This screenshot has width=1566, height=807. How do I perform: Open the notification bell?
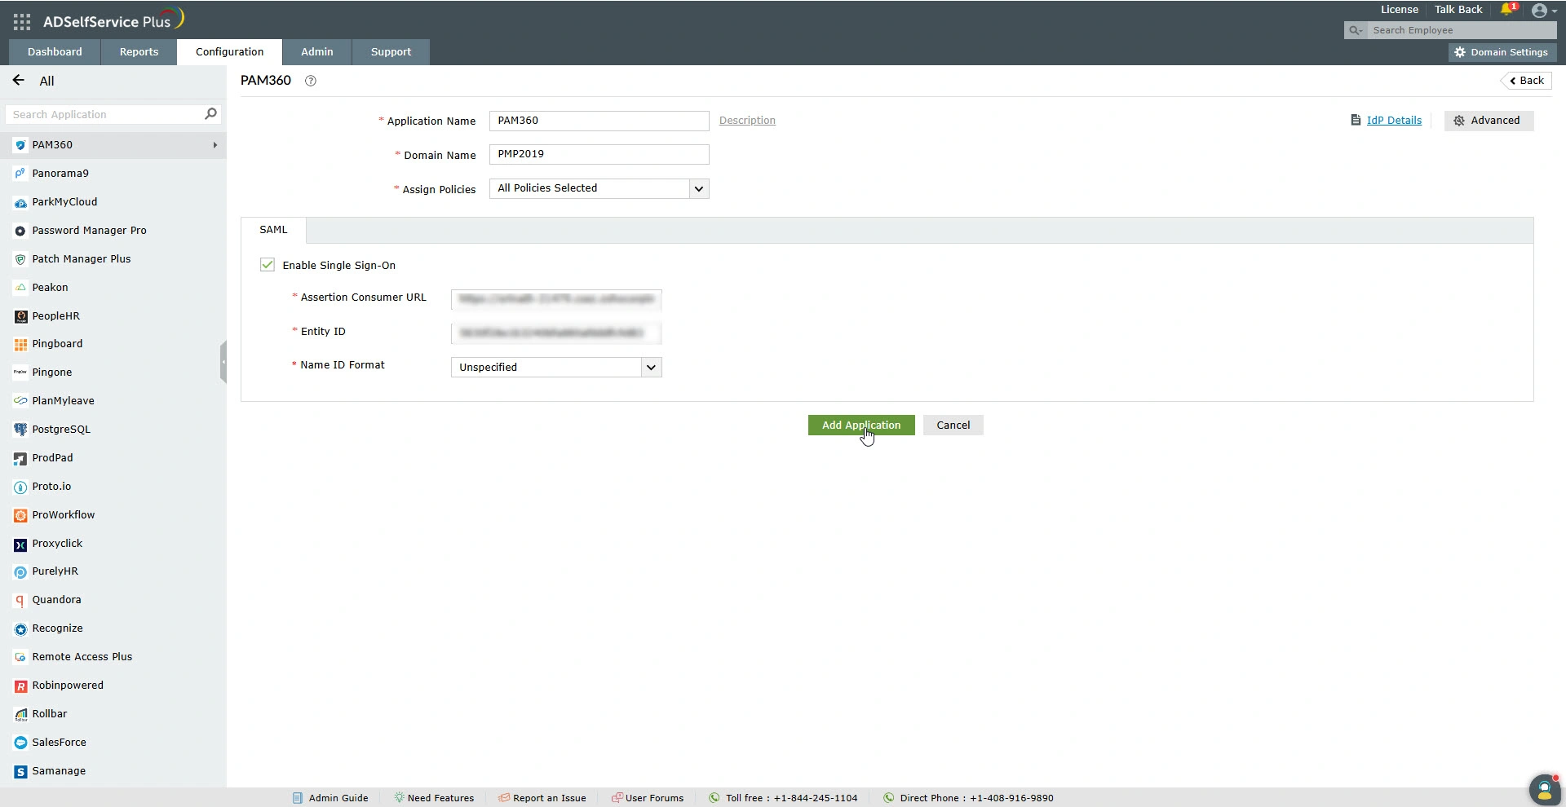pyautogui.click(x=1507, y=10)
